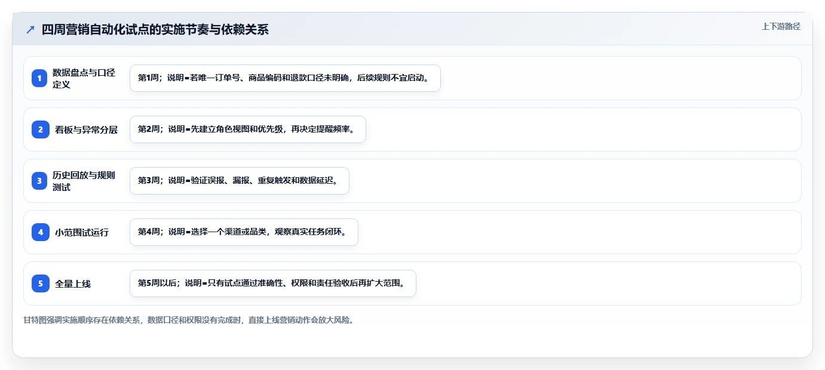The height and width of the screenshot is (370, 825).
Task: Click the footer note starting with 甘特图强调
Action: click(x=189, y=320)
